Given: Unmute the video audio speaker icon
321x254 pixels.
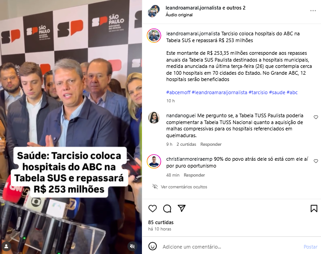Looking at the screenshot, I should (132, 246).
